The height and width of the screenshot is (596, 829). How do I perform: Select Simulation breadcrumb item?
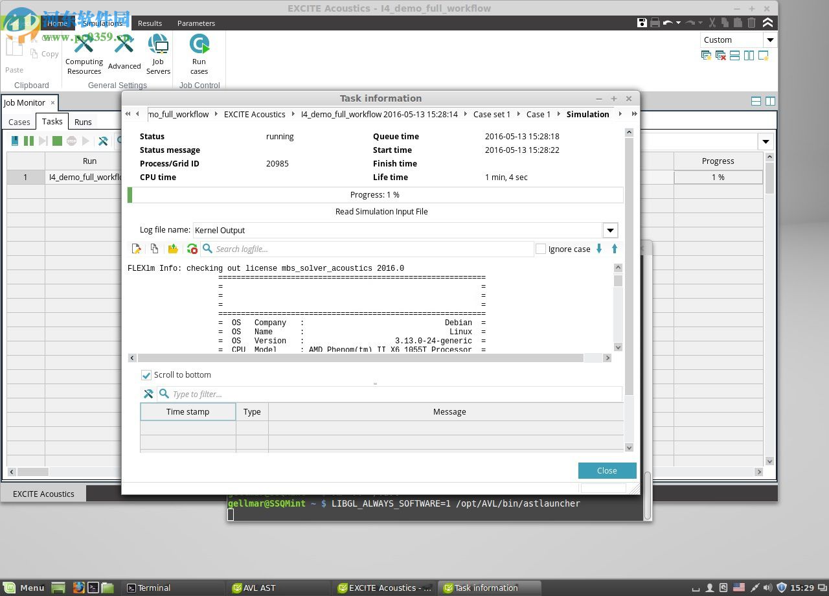(587, 114)
